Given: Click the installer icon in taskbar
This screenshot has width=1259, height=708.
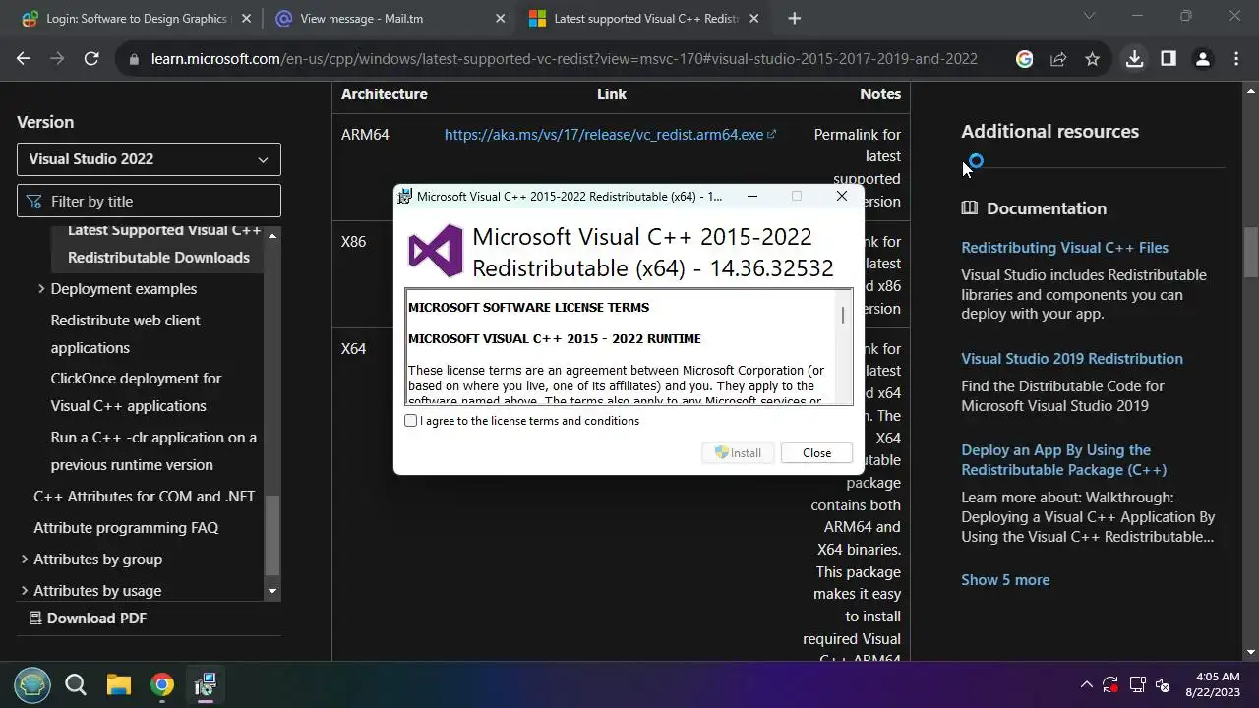Looking at the screenshot, I should [x=206, y=684].
